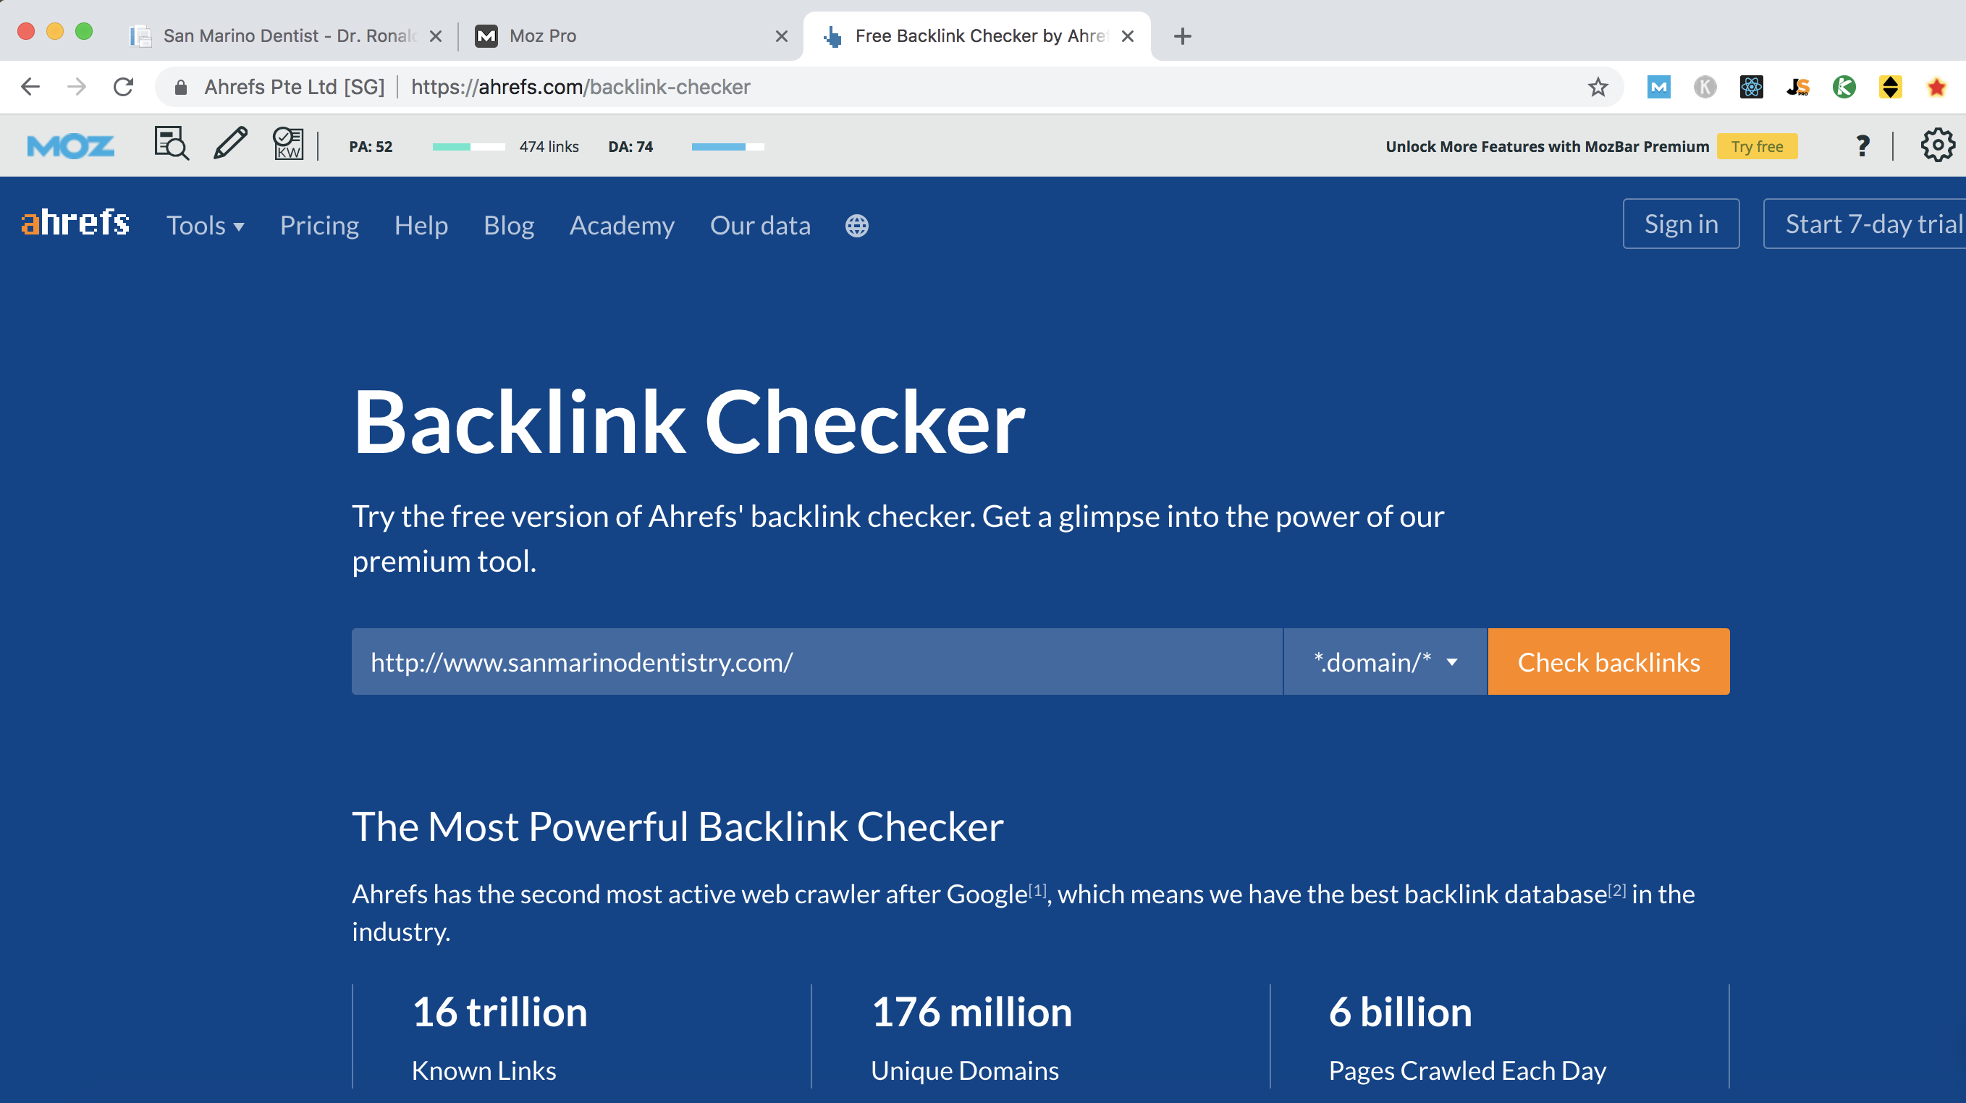Close the Moz Pro tab
This screenshot has height=1103, width=1966.
click(782, 36)
